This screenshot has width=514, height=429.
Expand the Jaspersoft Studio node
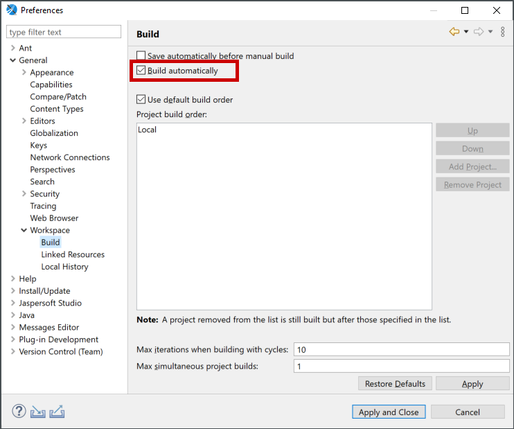12,303
